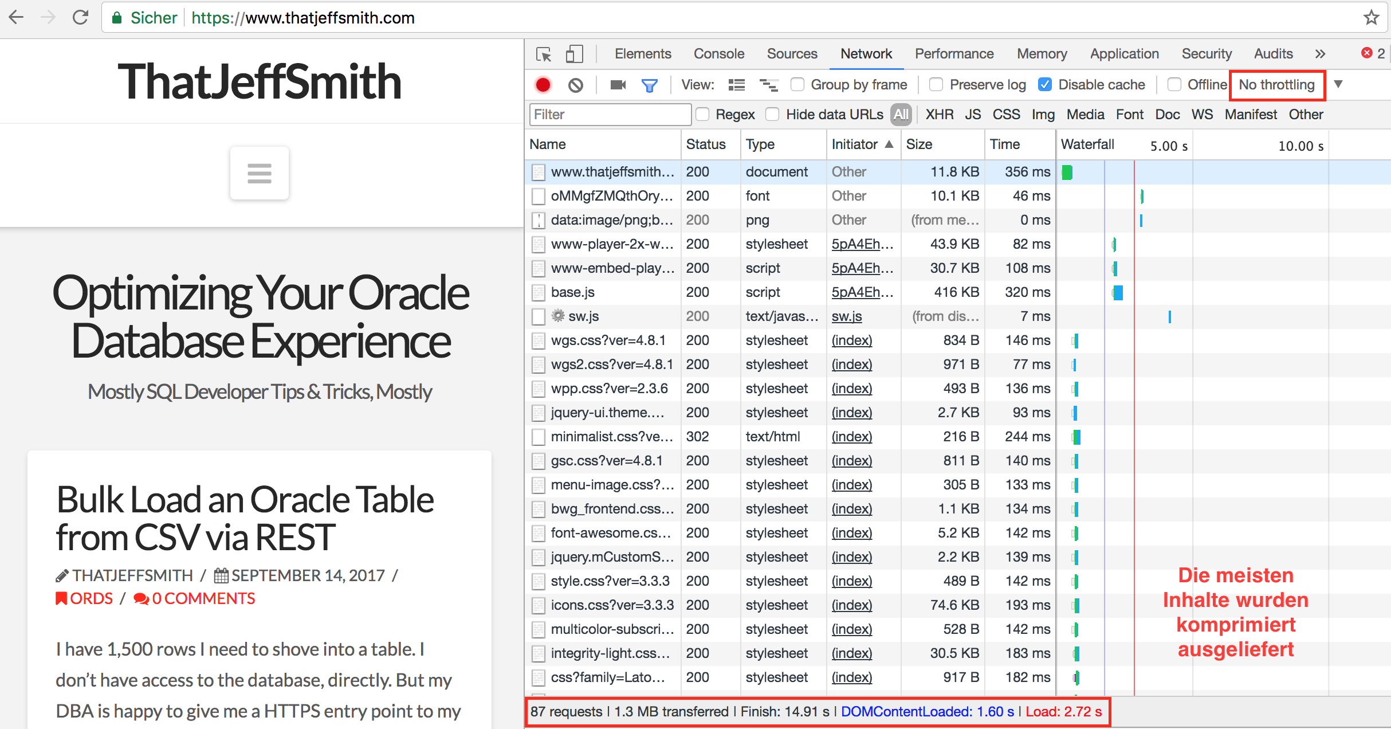1391x729 pixels.
Task: Click the Filter text input field
Action: (610, 115)
